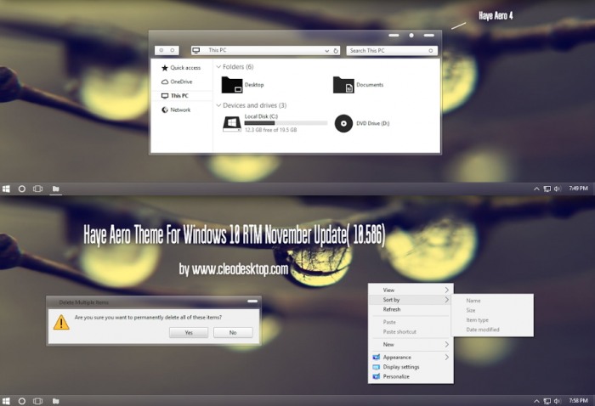The image size is (595, 406).
Task: Select the Local Disk (C:) drive icon
Action: (232, 123)
